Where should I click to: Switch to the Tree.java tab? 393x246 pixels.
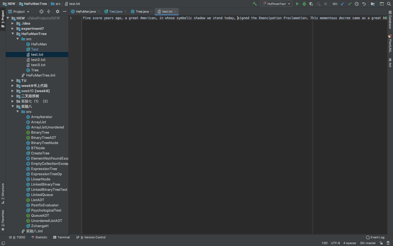point(142,11)
